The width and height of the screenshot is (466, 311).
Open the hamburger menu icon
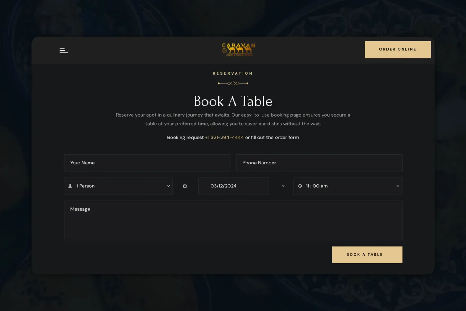[63, 50]
